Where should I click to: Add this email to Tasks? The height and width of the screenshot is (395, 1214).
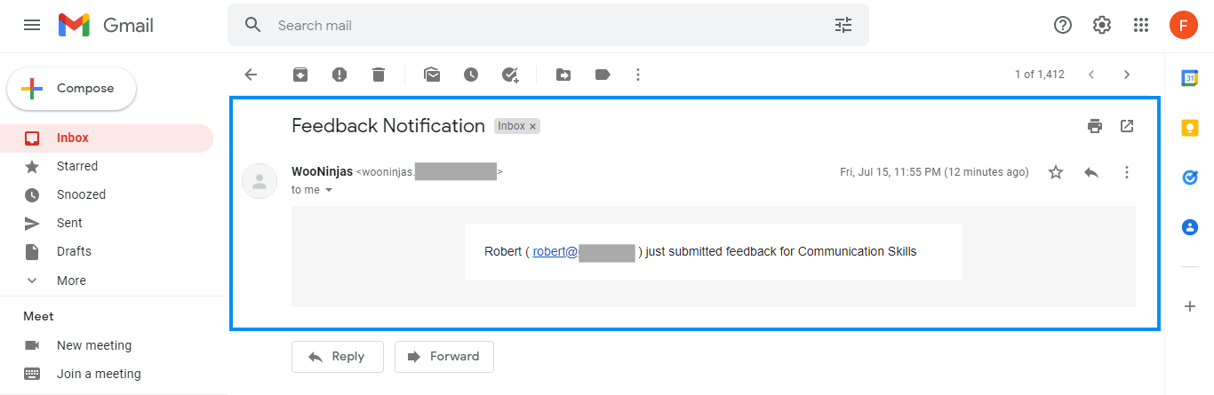pyautogui.click(x=510, y=75)
